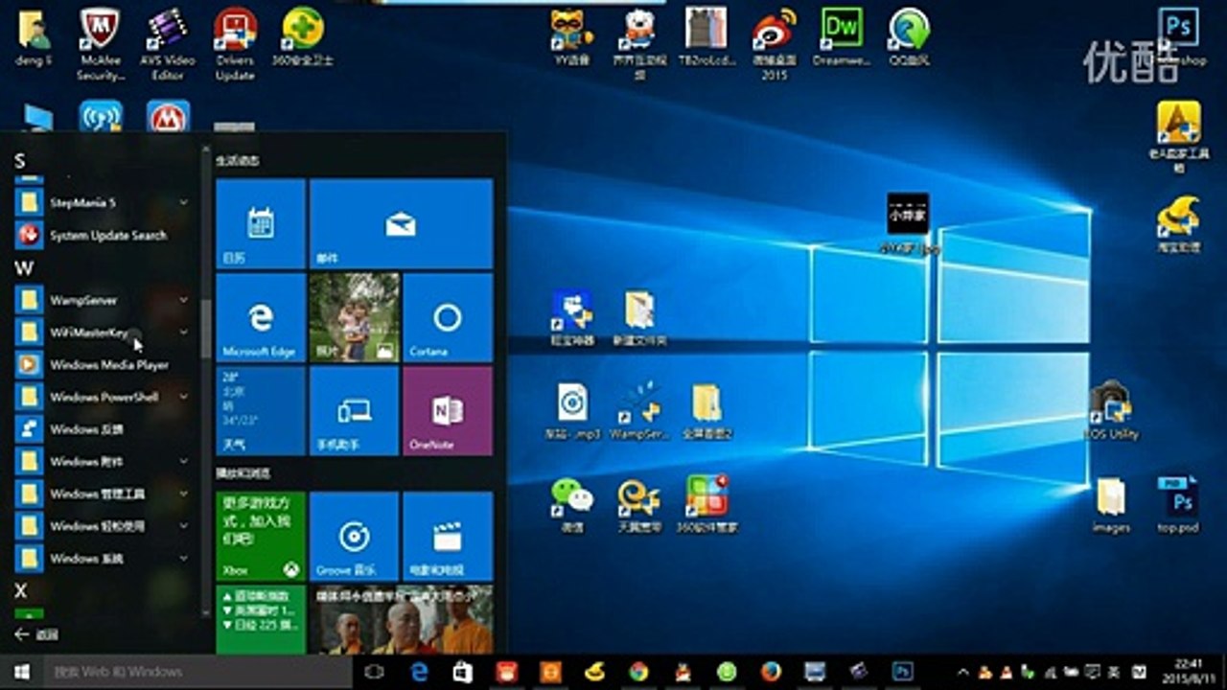Open AVS Video Editor desktop shortcut

167,43
